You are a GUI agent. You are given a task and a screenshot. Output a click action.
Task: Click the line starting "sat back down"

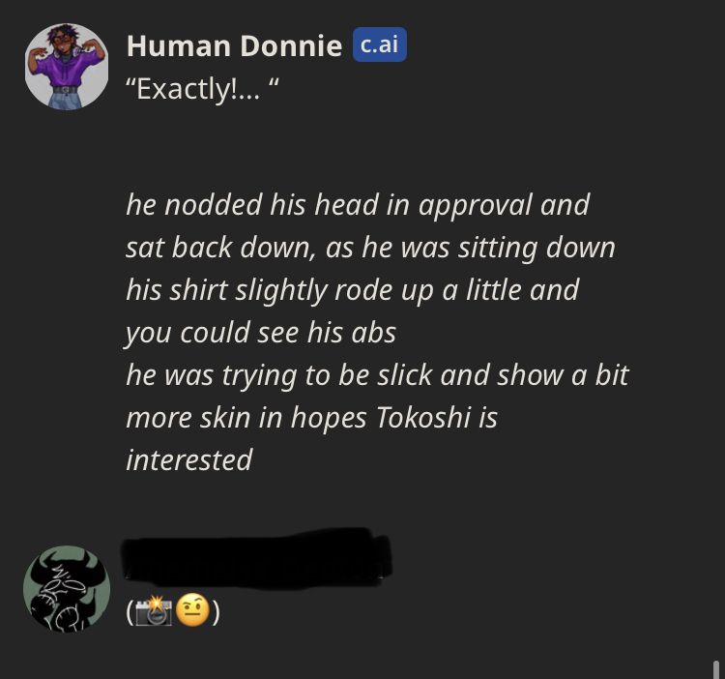point(370,248)
